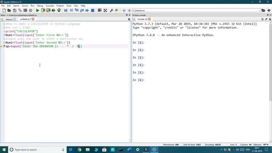Create a new file with toolbar icon
This screenshot has height=153, width=272.
pos(4,10)
